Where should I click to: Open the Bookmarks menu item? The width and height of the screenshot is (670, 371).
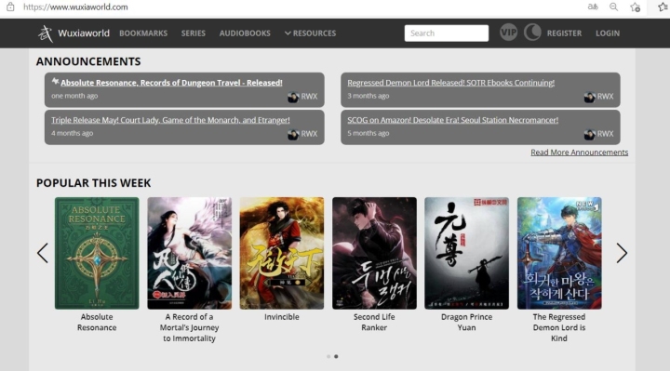click(143, 33)
